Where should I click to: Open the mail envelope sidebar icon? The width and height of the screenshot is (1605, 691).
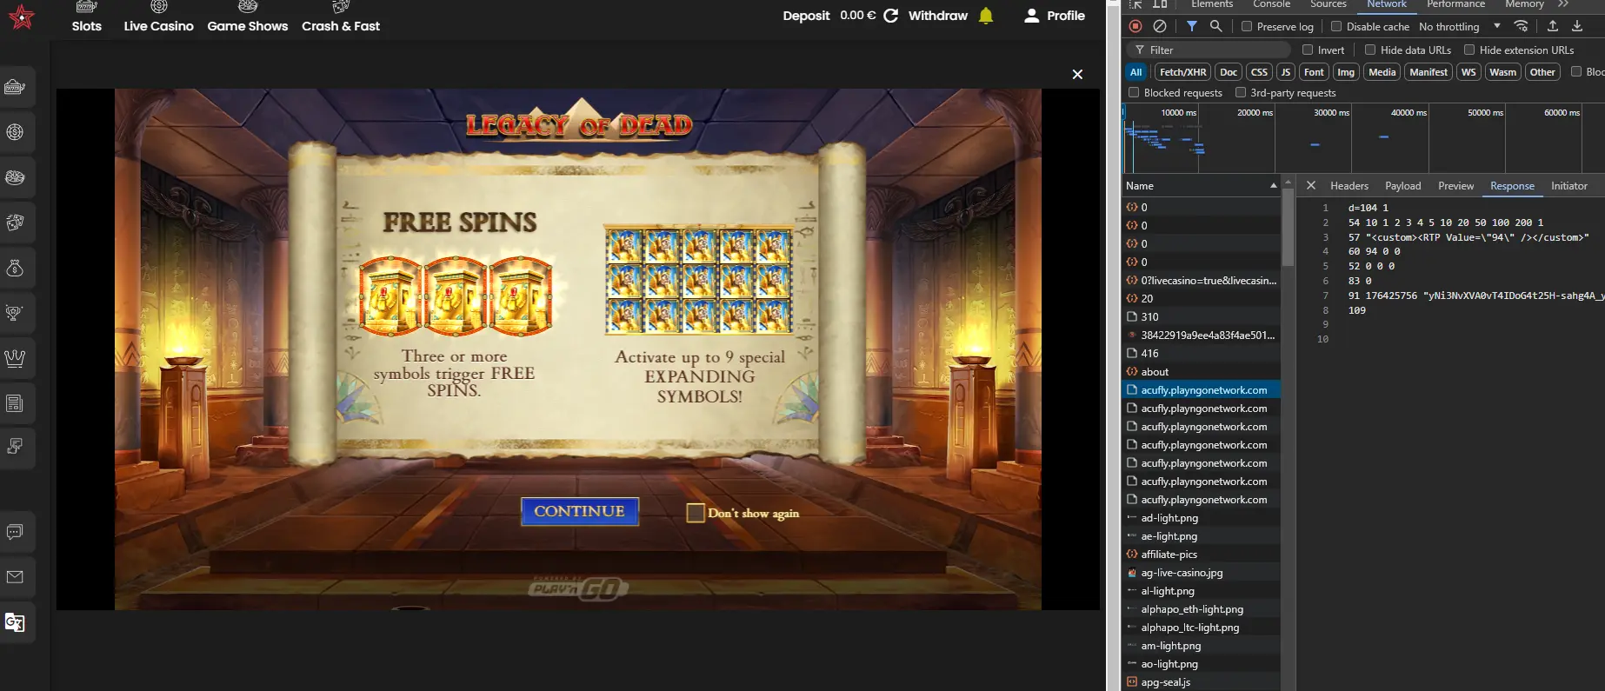pos(15,577)
